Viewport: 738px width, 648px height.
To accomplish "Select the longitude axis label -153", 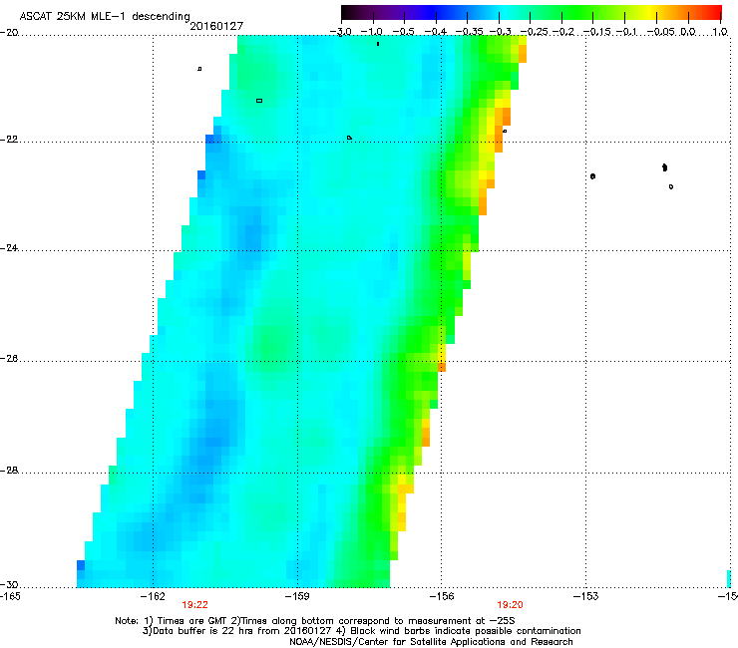I will pos(586,596).
